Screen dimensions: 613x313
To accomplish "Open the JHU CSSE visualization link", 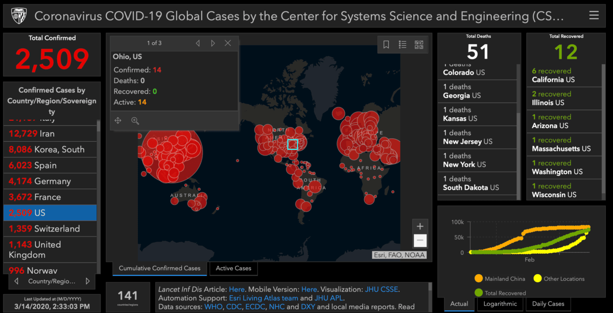I will [382, 289].
